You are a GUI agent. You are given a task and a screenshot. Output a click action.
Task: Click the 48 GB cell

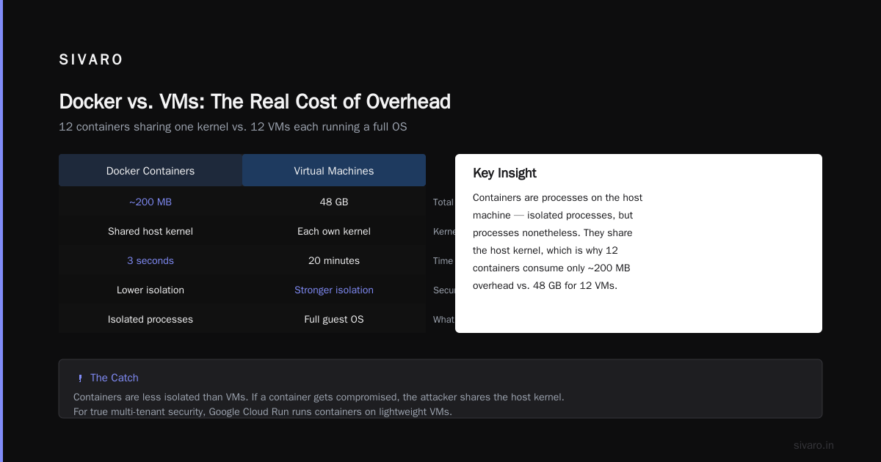pos(334,202)
